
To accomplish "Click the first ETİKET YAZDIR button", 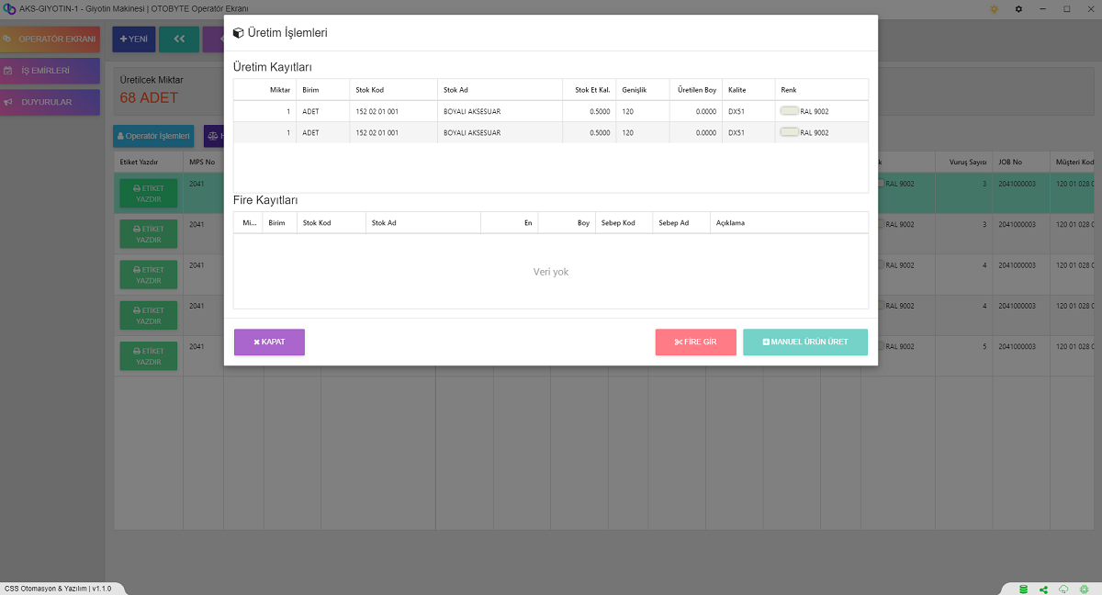I will tap(148, 194).
